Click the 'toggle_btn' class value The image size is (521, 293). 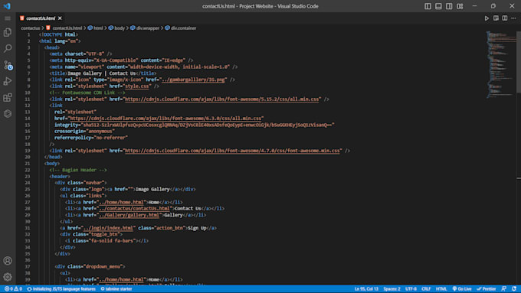point(105,234)
